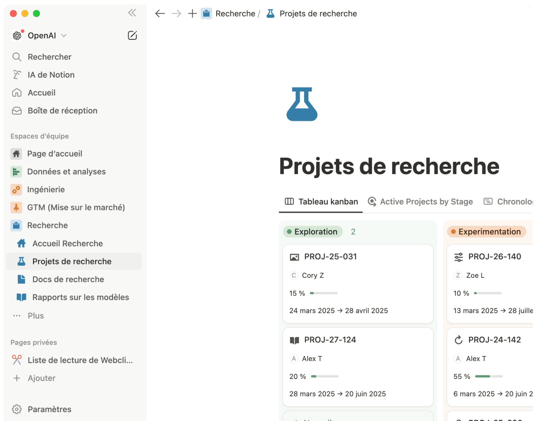Click the Rapports sur les modèles book icon
The image size is (545, 421).
[21, 297]
